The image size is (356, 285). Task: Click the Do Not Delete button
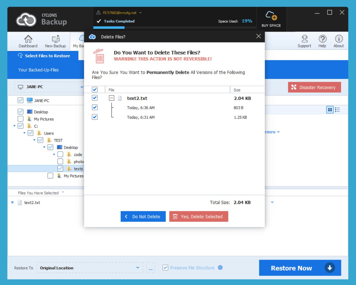tap(143, 217)
